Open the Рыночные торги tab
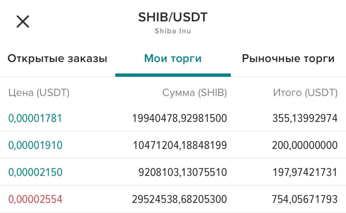The image size is (346, 213). 288,59
